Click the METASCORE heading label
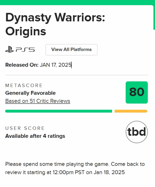Screen dimensions: 155x187 click(24, 85)
